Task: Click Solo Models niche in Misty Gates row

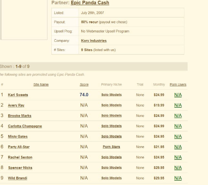Action: click(112, 136)
